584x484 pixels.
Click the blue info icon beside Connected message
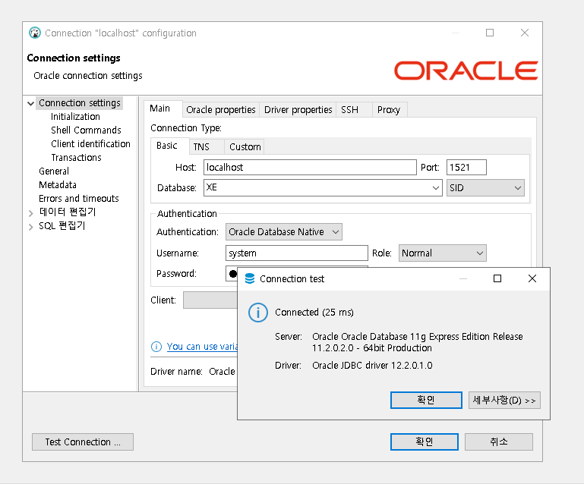click(257, 313)
